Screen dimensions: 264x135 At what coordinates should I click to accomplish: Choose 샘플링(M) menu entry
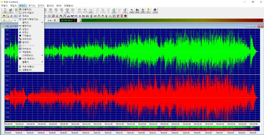coord(31,70)
